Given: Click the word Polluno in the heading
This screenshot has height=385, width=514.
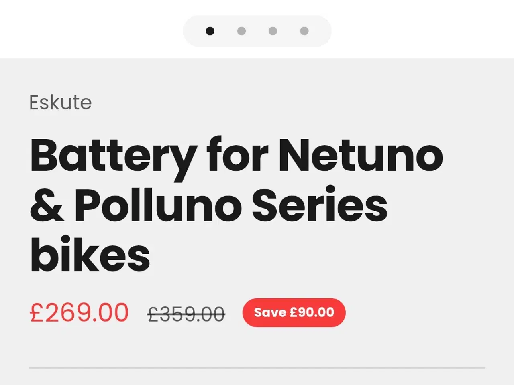Looking at the screenshot, I should click(158, 205).
